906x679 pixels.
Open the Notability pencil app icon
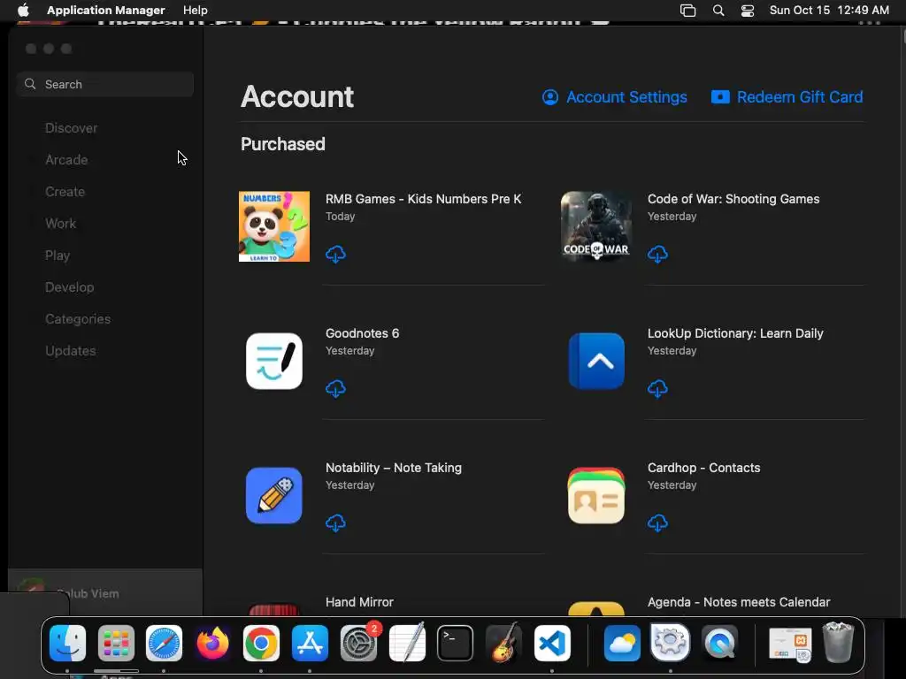[274, 495]
